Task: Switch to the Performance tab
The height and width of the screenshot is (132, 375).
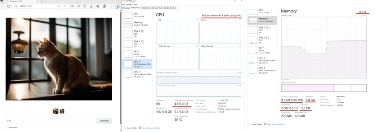Action: click(x=135, y=8)
